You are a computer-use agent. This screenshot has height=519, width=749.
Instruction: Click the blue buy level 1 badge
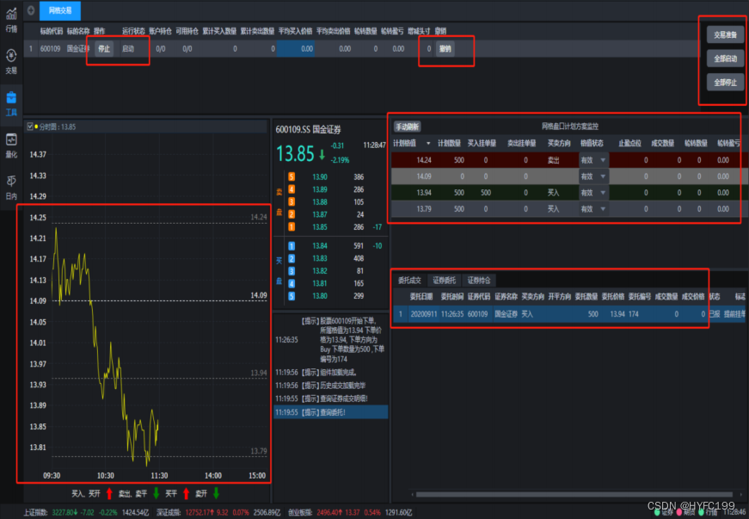click(x=292, y=246)
